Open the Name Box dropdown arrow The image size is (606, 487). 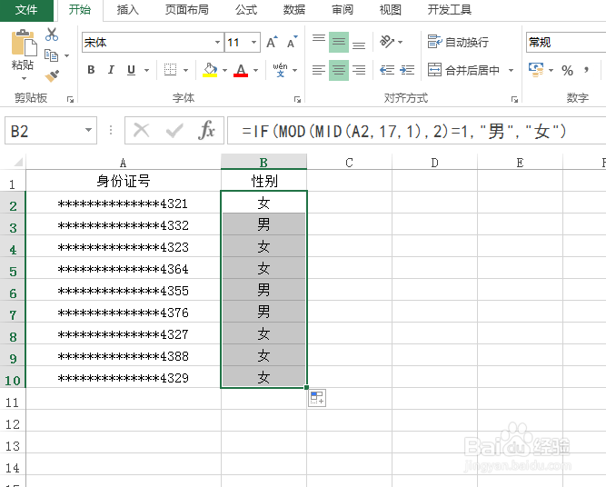pos(88,130)
